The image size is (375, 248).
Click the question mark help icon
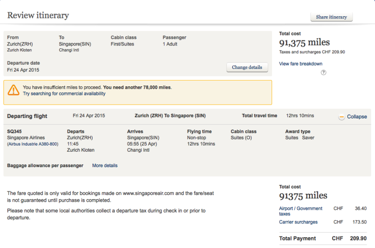click(x=323, y=73)
